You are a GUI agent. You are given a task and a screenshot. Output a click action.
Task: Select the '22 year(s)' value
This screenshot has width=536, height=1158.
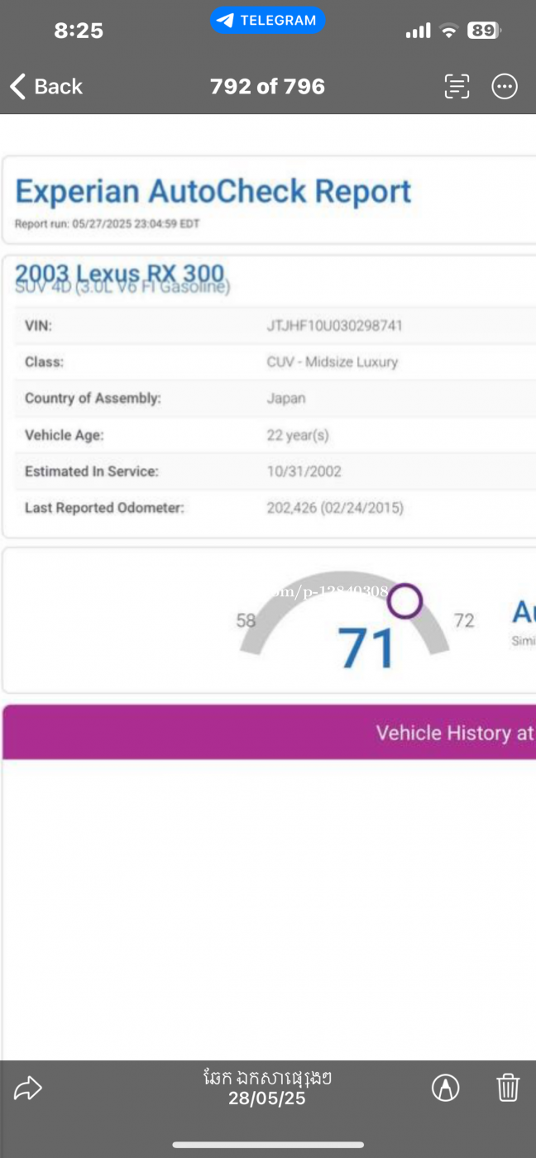tap(297, 434)
